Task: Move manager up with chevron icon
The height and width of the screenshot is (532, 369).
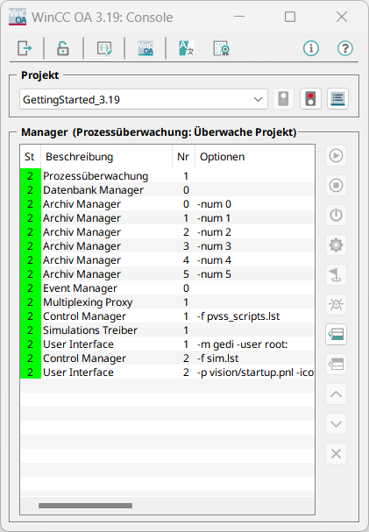Action: coord(336,394)
